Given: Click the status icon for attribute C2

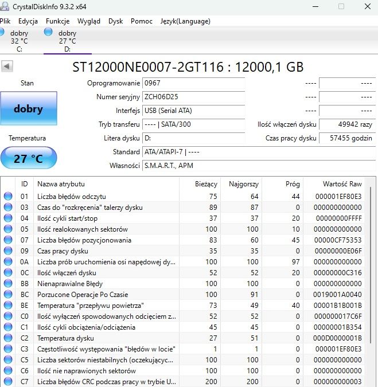Looking at the screenshot, I should (x=8, y=338).
